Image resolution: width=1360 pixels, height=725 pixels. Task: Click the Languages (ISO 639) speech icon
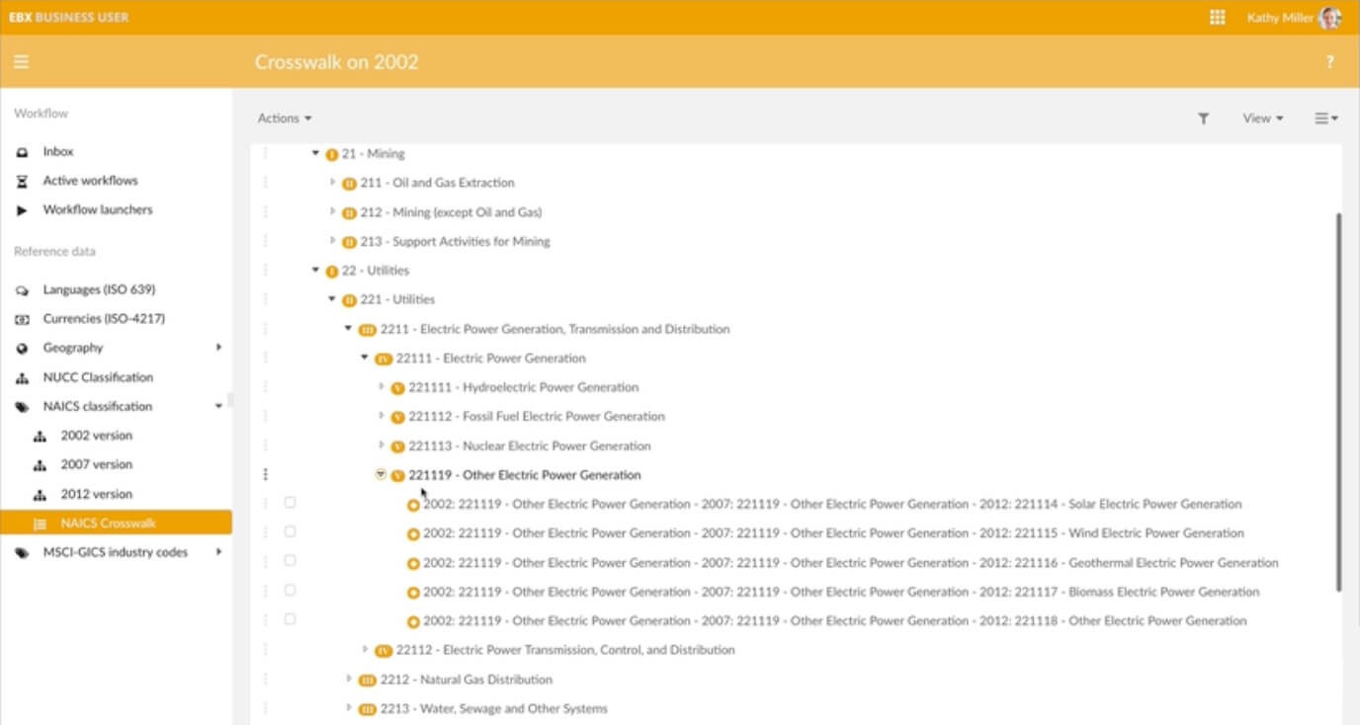[x=22, y=290]
